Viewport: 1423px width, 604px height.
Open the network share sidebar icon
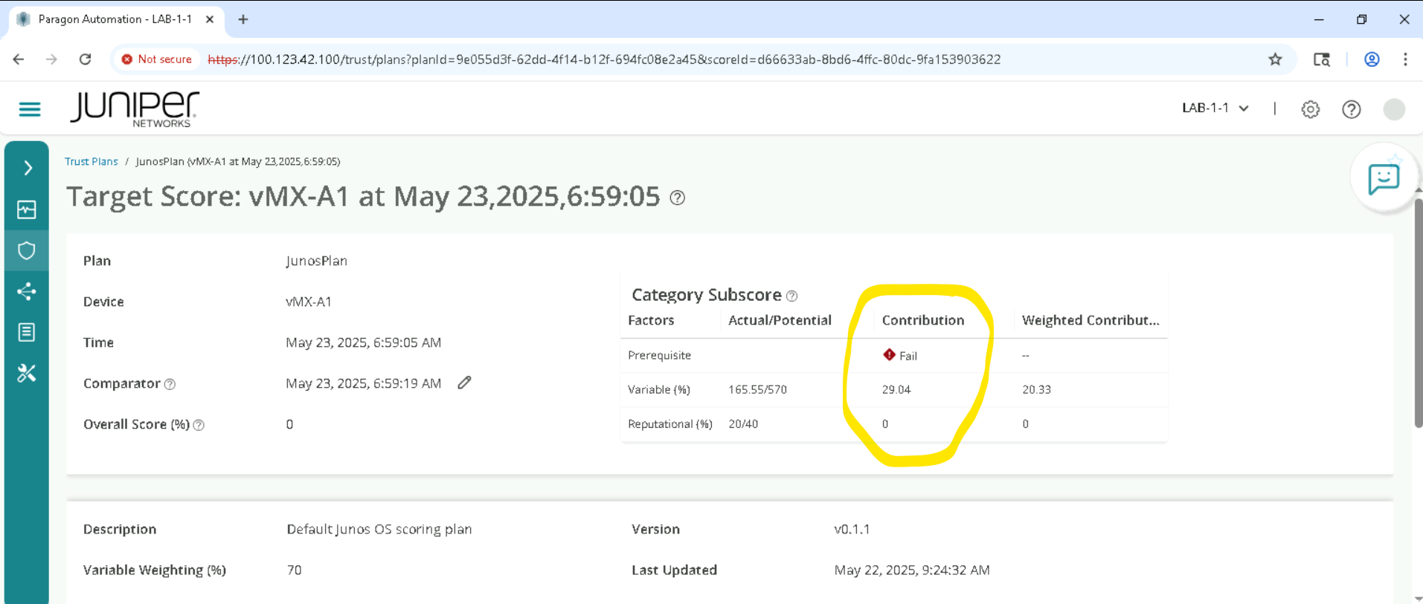[x=27, y=291]
